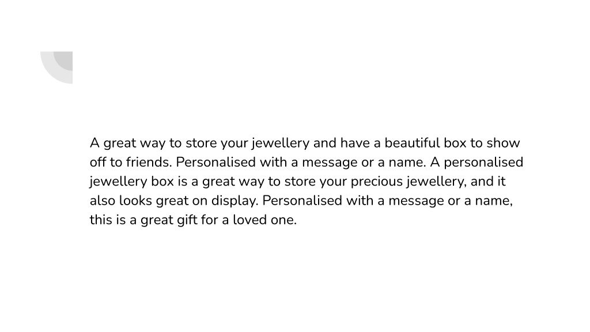This screenshot has width=590, height=332.
Task: Click the word "friends" in the text
Action: pos(148,162)
